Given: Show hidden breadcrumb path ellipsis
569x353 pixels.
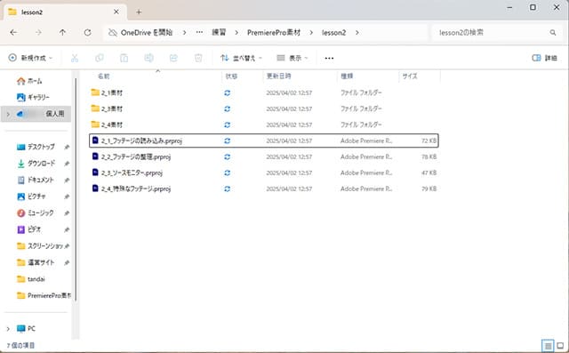Looking at the screenshot, I should pyautogui.click(x=199, y=33).
